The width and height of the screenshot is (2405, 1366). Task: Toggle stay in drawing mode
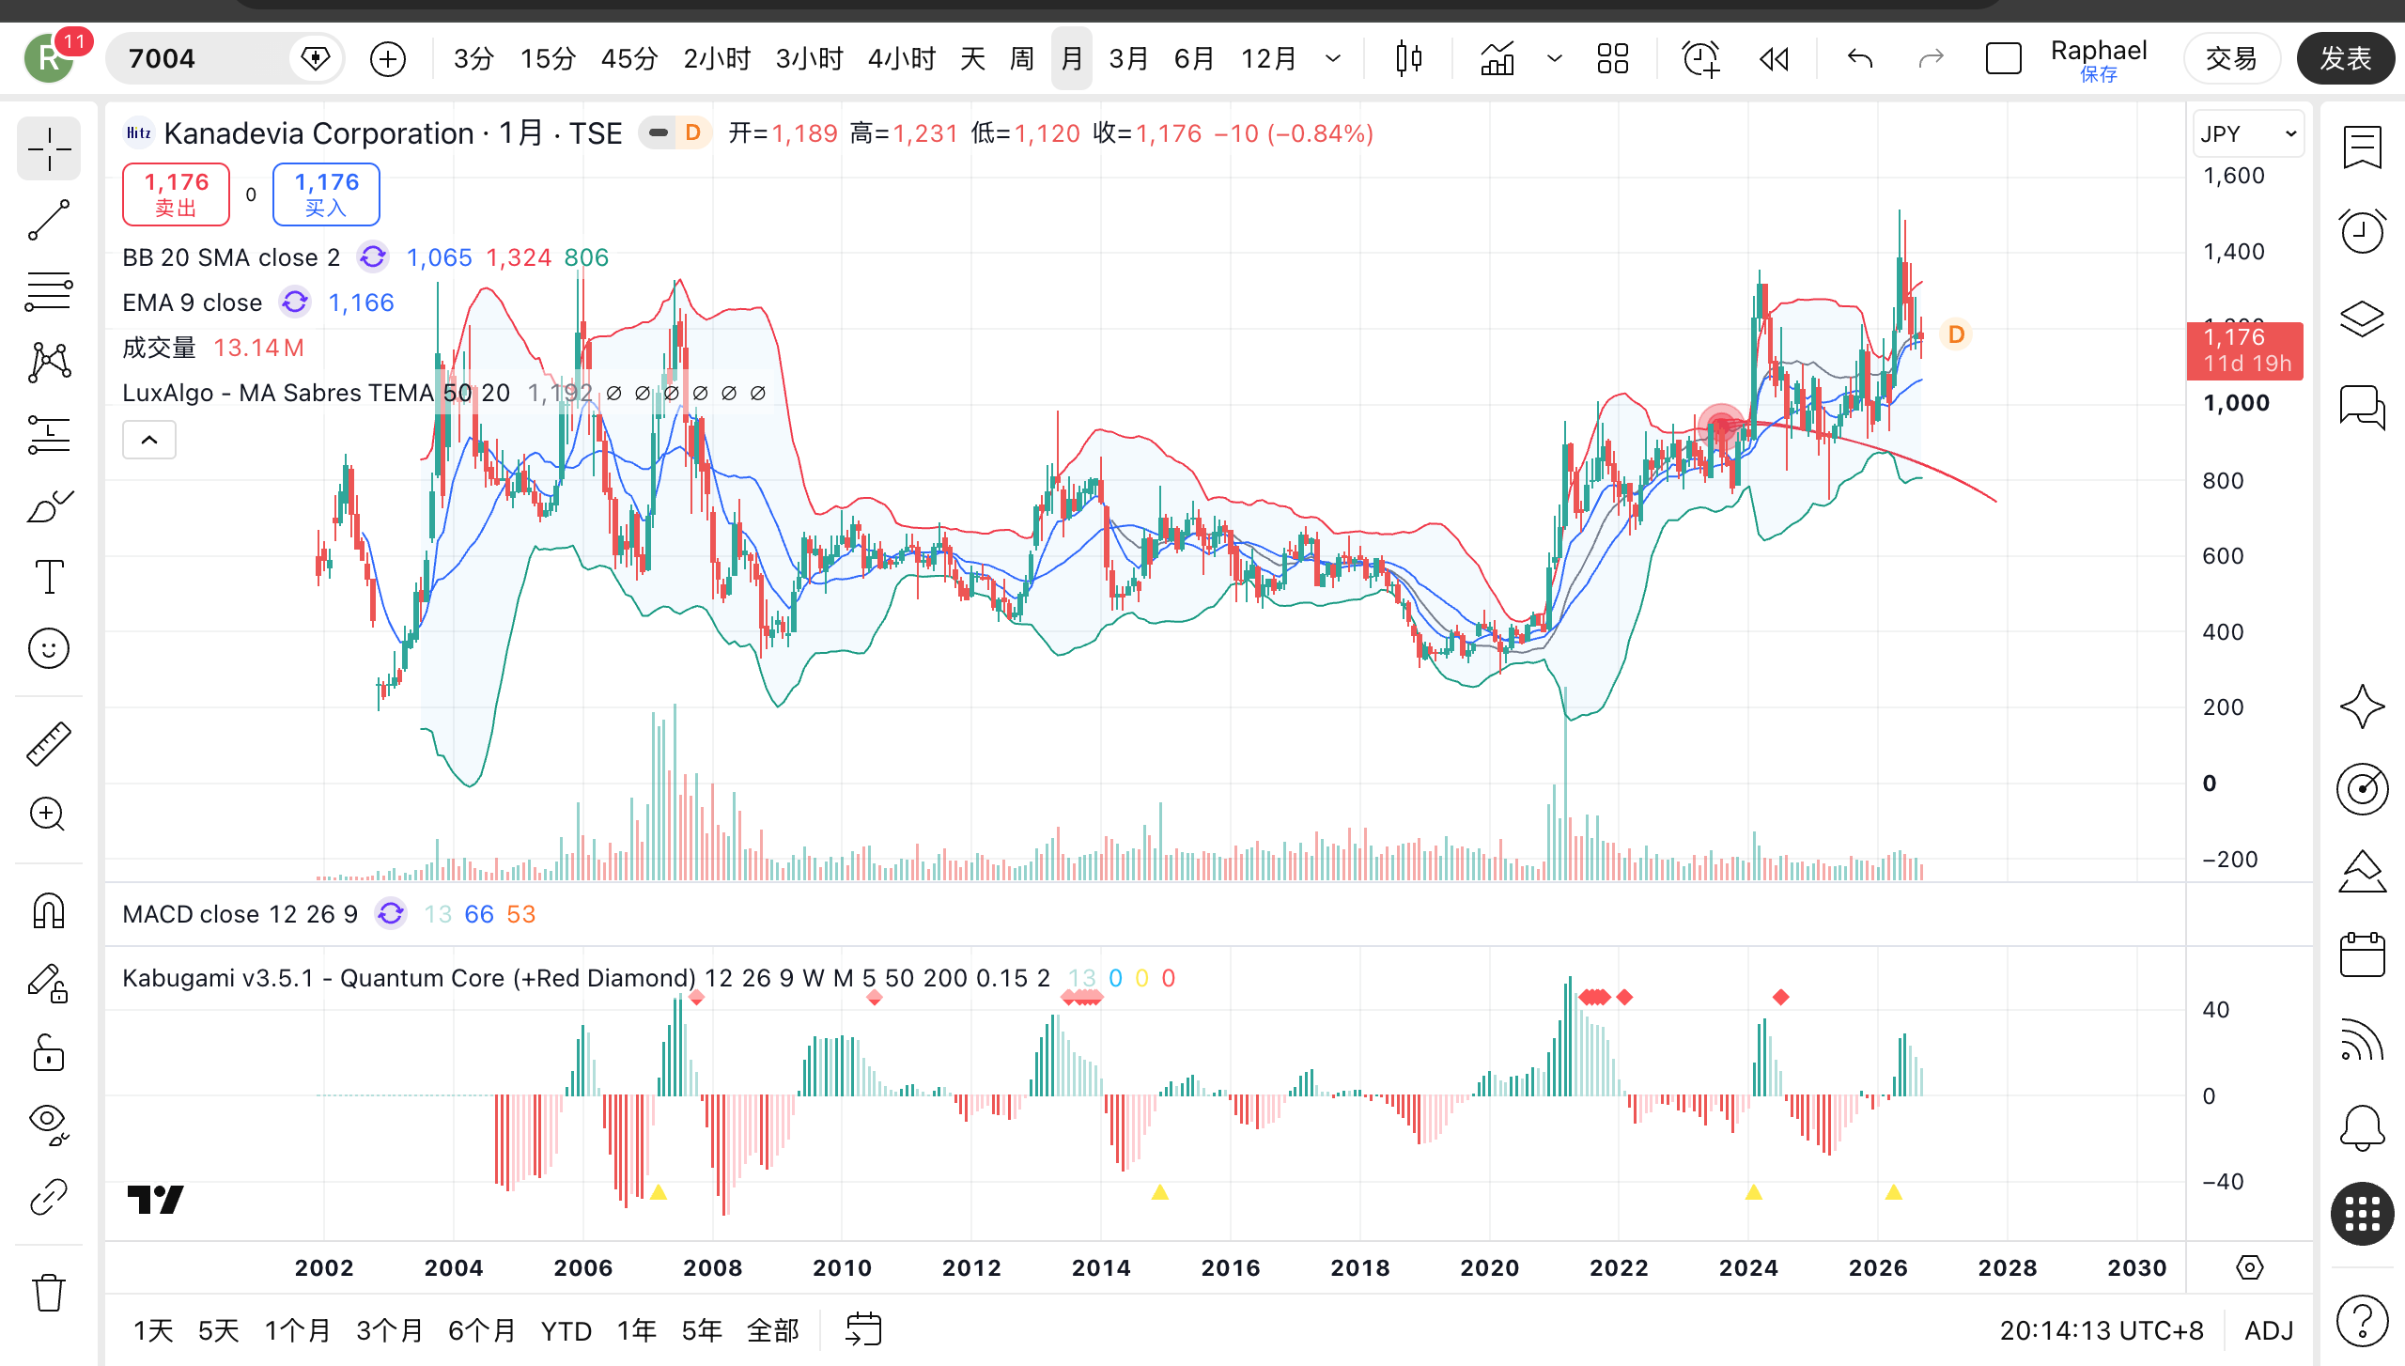49,983
